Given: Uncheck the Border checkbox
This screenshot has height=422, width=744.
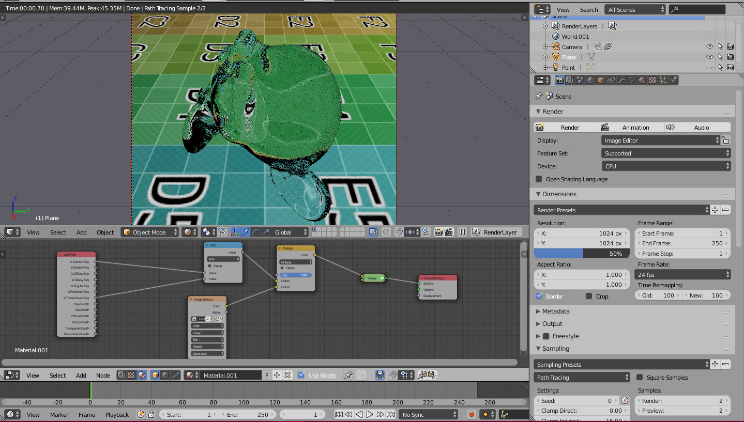Looking at the screenshot, I should (x=539, y=296).
